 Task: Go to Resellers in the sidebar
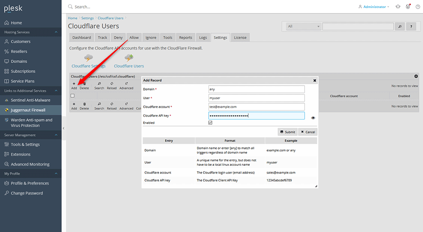[19, 51]
